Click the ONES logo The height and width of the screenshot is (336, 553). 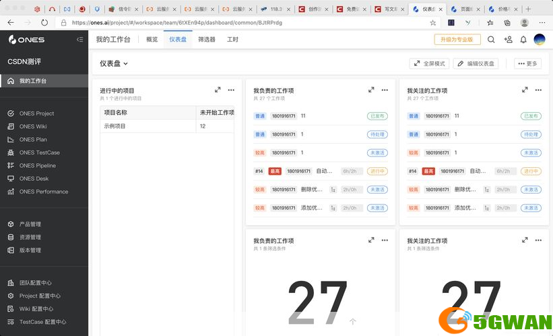(x=26, y=40)
